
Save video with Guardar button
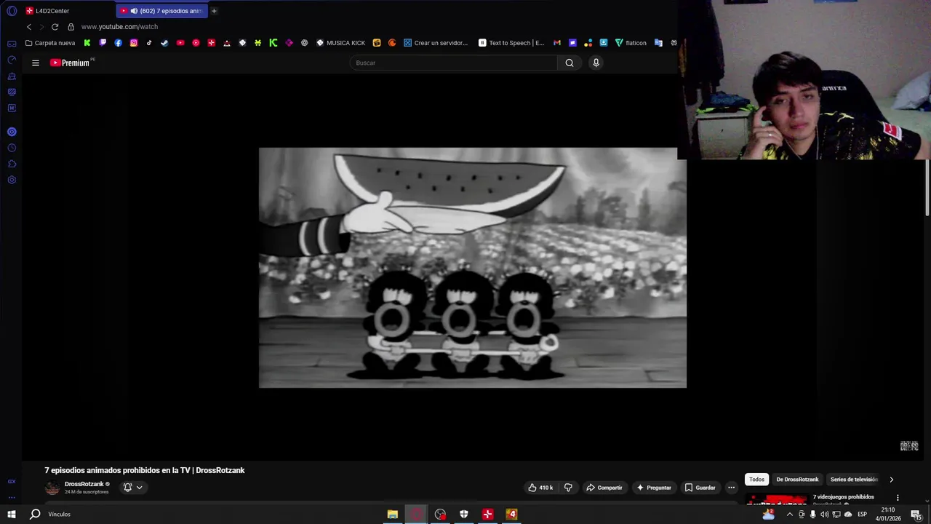pyautogui.click(x=700, y=488)
